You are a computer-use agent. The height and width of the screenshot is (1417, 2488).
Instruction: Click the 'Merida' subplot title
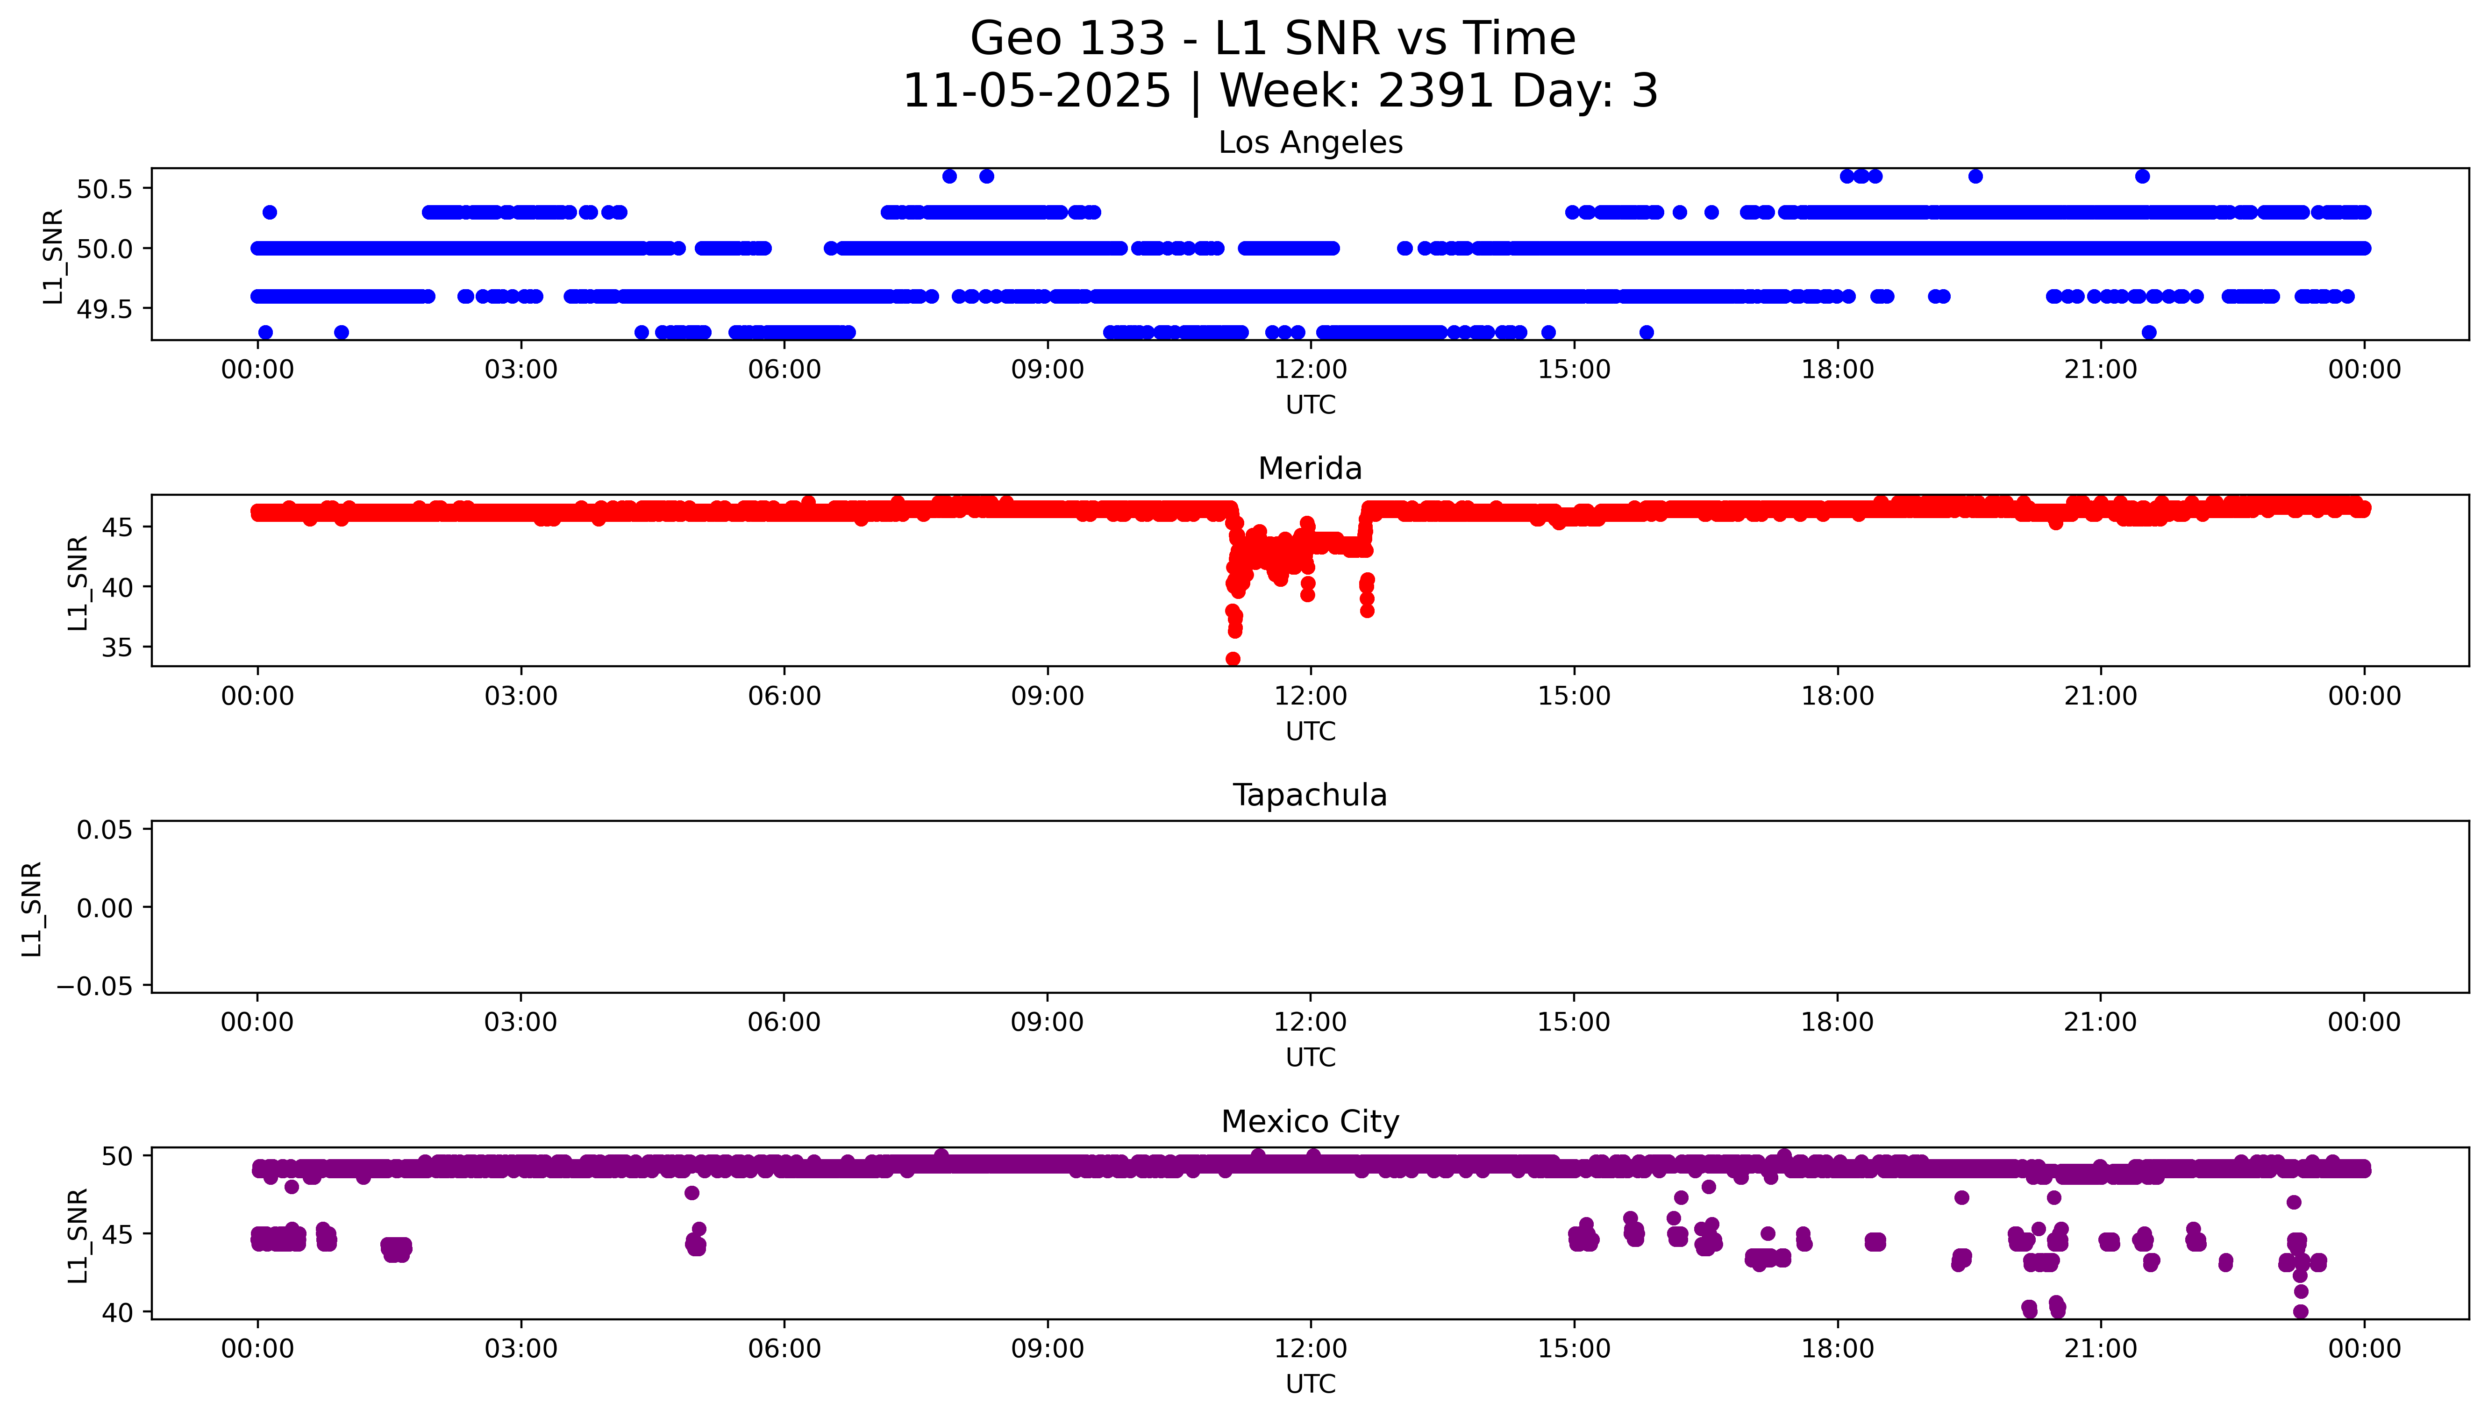point(1310,469)
